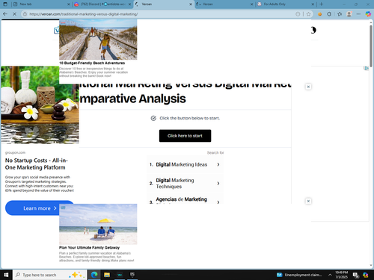The image size is (374, 280).
Task: Open the user profile avatar
Action: (x=349, y=14)
